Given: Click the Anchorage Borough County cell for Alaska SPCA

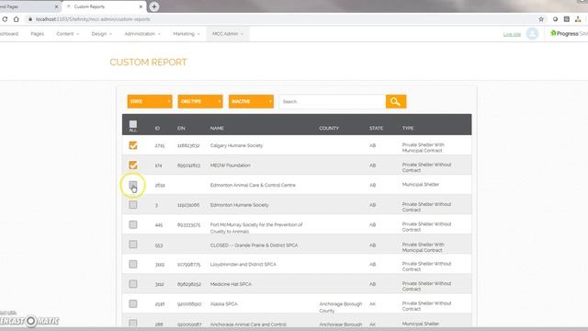Looking at the screenshot, I should [341, 307].
